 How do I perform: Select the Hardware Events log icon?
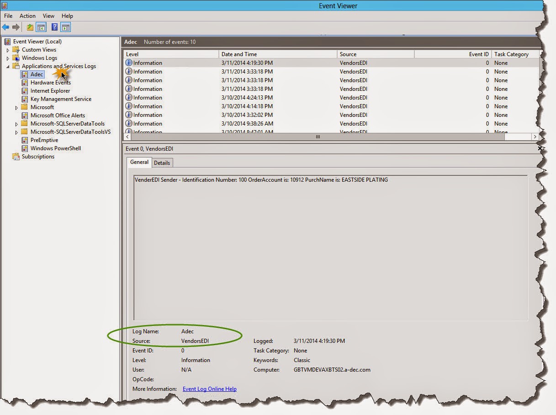pos(25,83)
